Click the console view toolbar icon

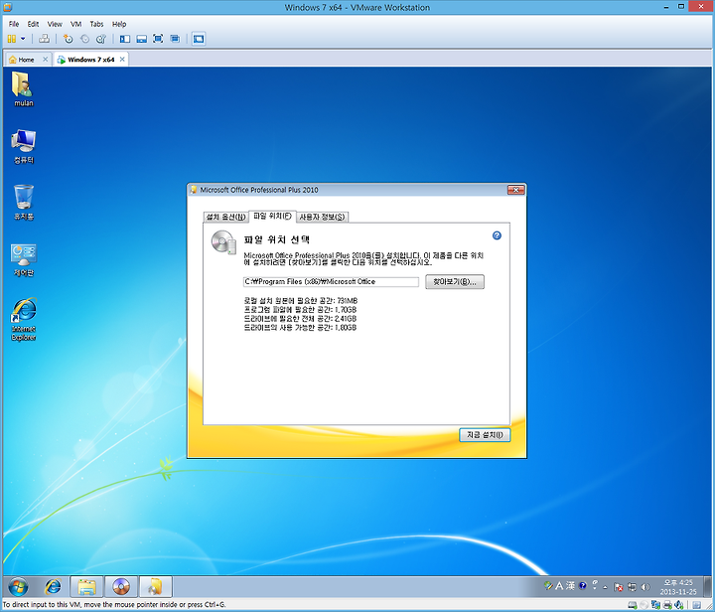[x=199, y=39]
